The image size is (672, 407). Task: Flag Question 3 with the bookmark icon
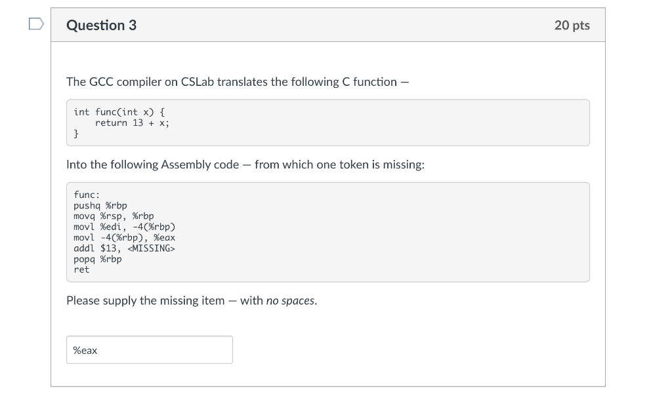point(37,24)
